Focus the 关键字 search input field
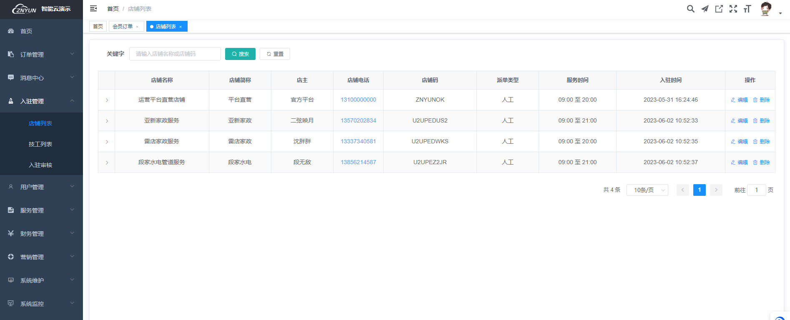The width and height of the screenshot is (790, 320). point(175,54)
